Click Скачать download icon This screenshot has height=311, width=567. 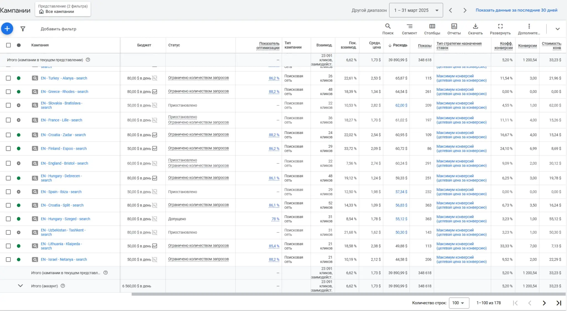(x=475, y=29)
